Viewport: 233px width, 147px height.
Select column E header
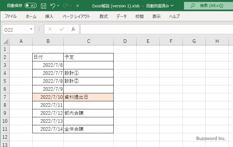(x=148, y=41)
